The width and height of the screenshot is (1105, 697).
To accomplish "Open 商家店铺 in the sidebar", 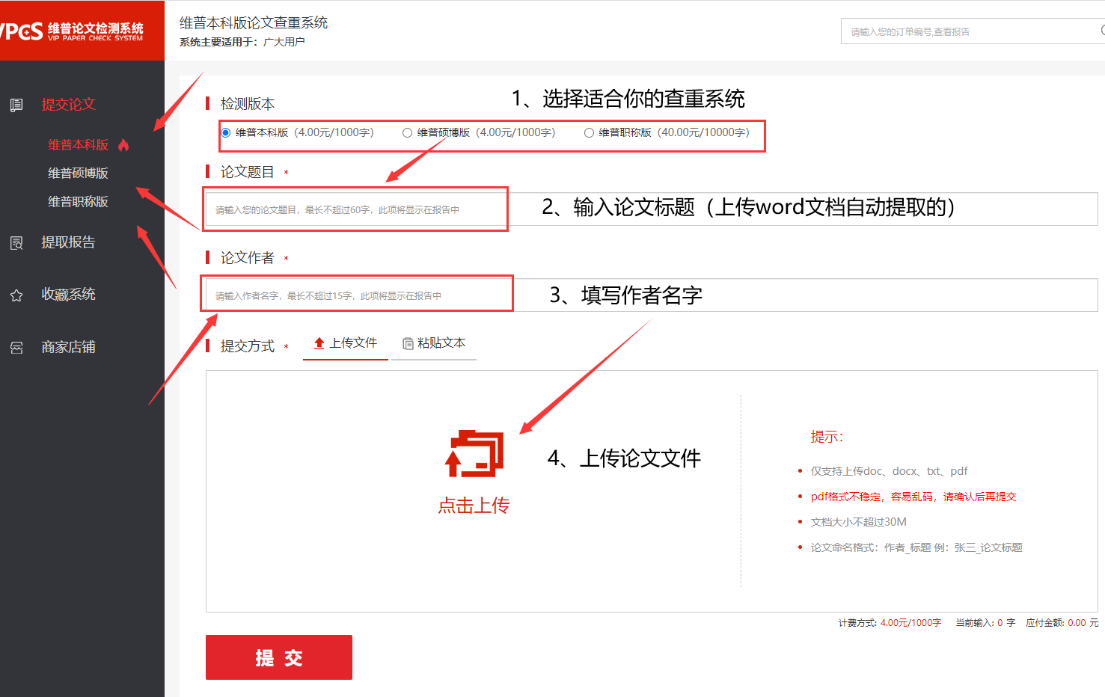I will (x=69, y=347).
